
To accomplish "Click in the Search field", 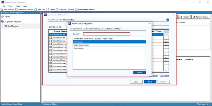I will [107, 34].
